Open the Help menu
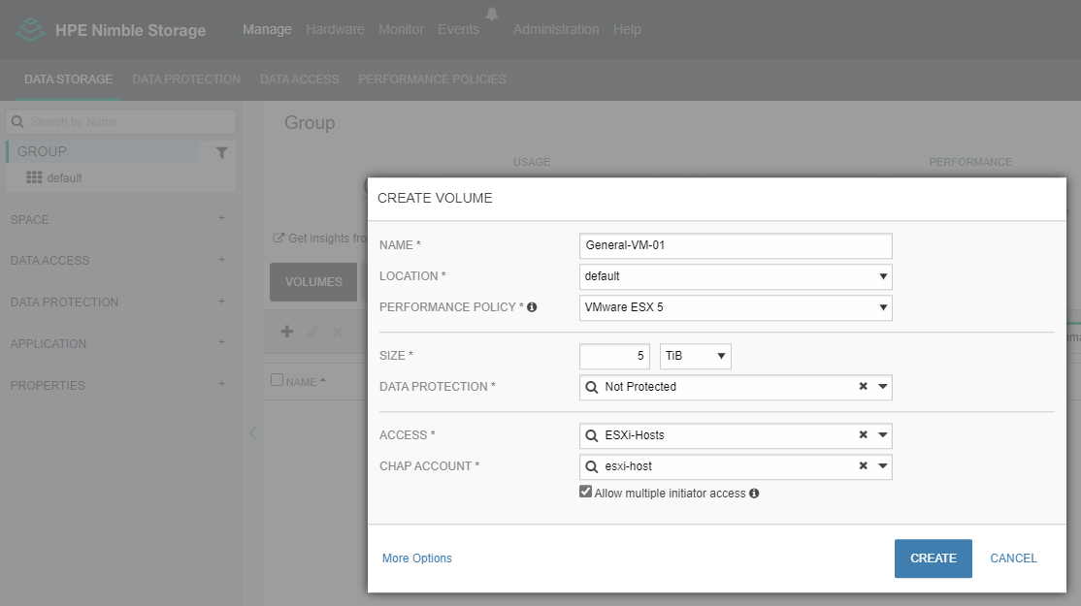Viewport: 1081px width, 606px height. 627,30
